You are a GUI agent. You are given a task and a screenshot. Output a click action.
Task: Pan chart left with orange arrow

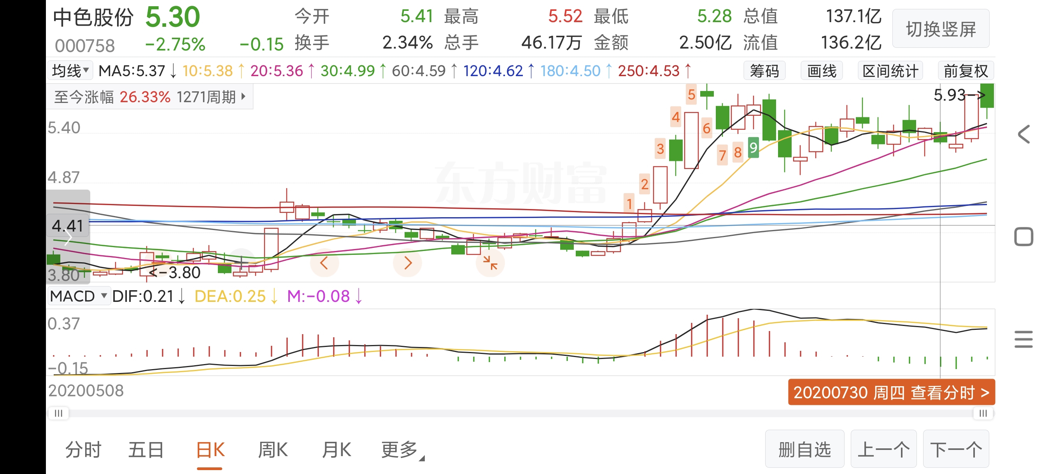point(324,263)
